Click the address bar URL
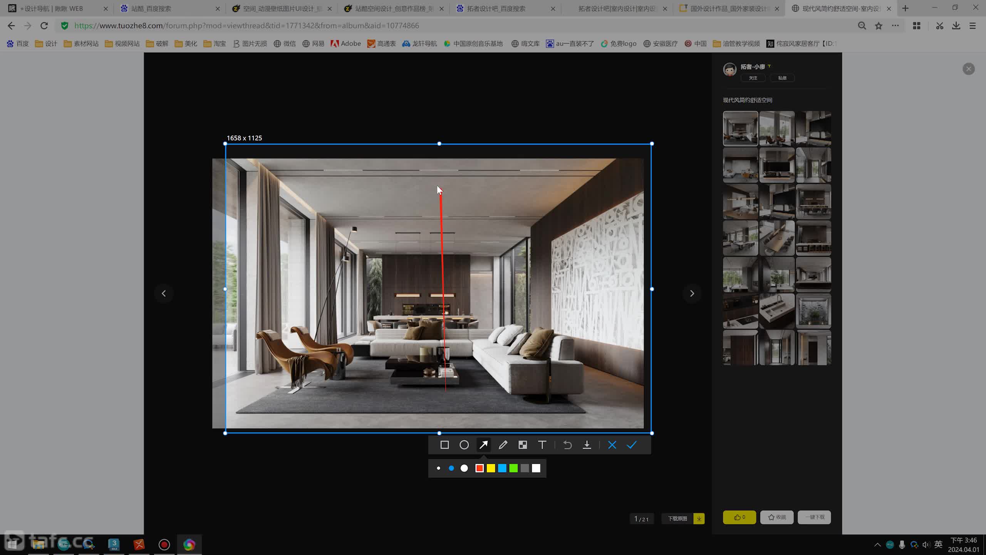Viewport: 986px width, 555px height. coord(246,26)
